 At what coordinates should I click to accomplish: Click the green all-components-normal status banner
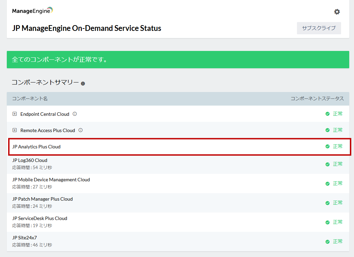coord(178,60)
